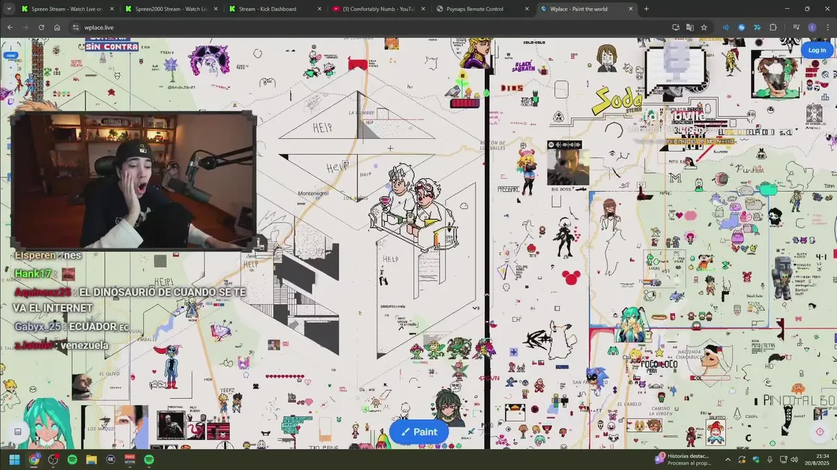Go back to the previous page
837x470 pixels.
(x=10, y=27)
